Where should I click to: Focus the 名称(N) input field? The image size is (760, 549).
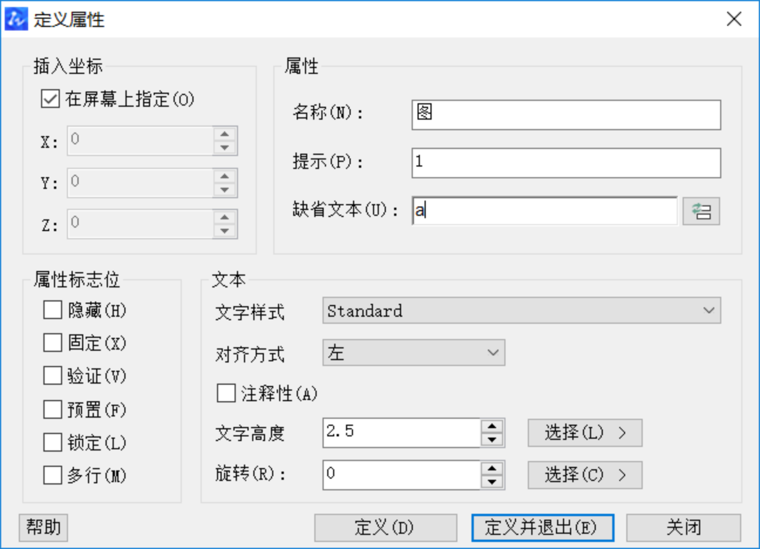pyautogui.click(x=566, y=114)
